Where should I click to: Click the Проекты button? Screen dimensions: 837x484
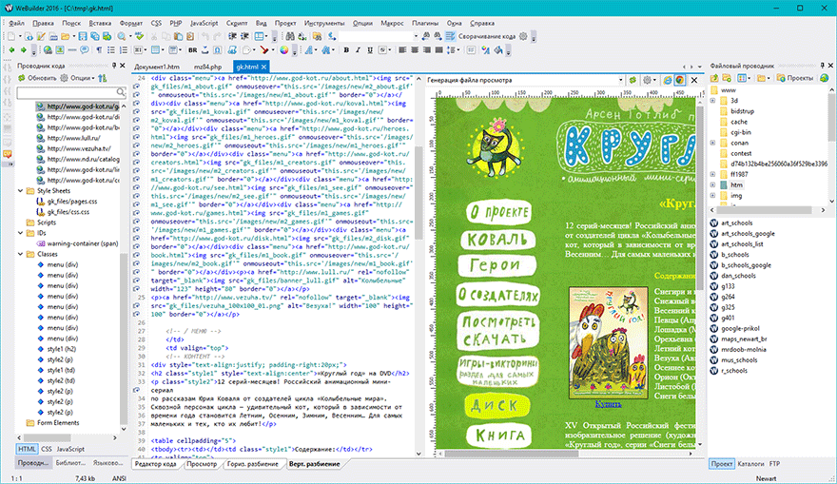(795, 78)
